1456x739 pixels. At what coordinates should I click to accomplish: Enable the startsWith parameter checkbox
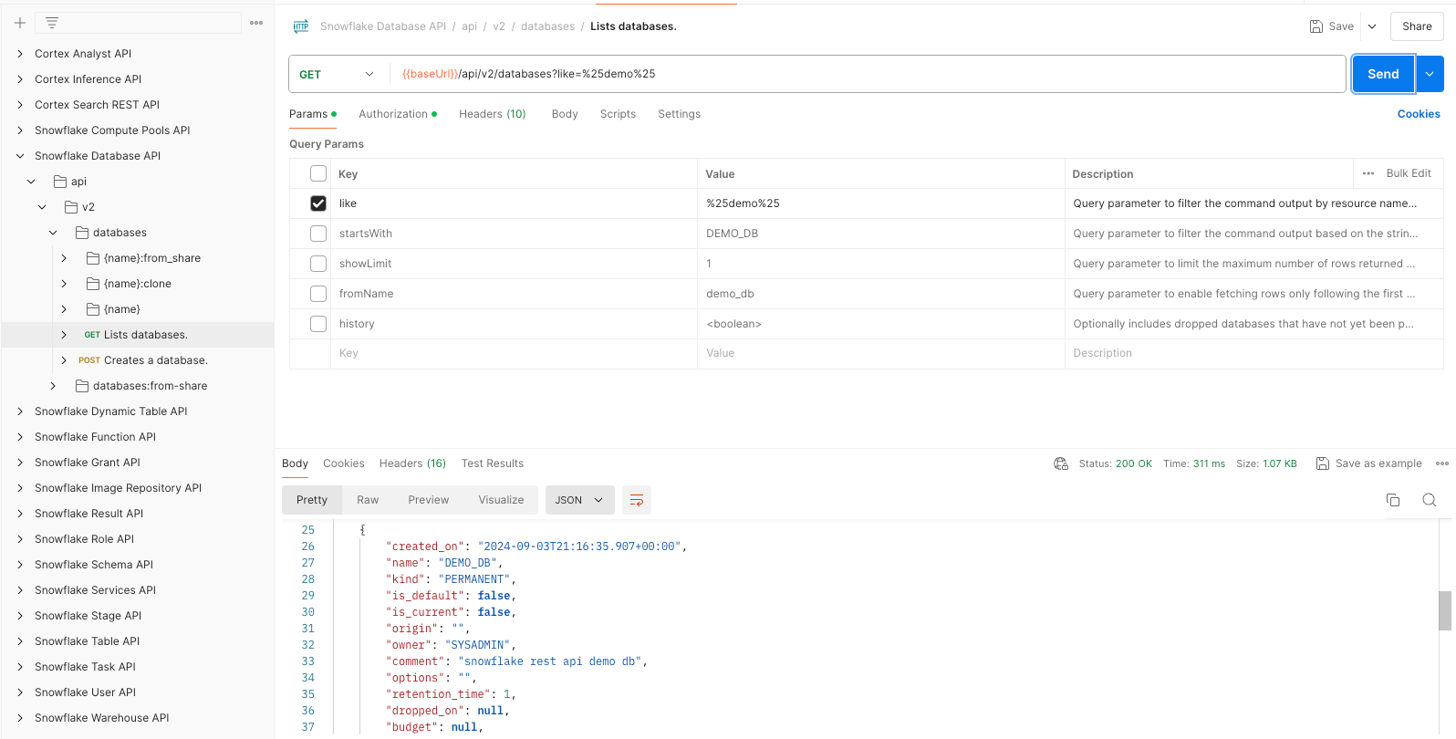(x=318, y=234)
